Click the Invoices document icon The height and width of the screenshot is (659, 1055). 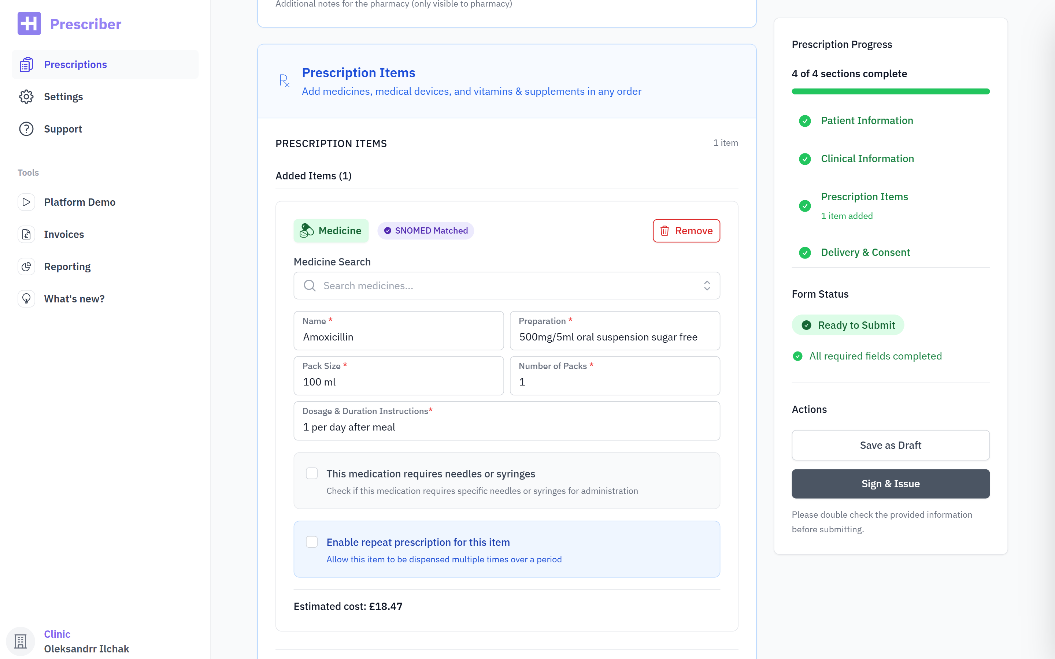26,234
